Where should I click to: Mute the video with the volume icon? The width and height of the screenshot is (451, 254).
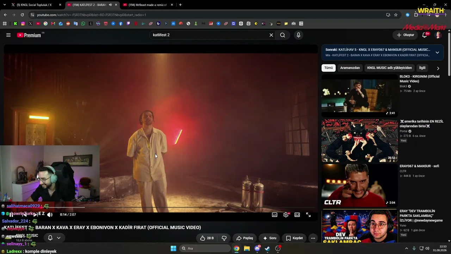(50, 214)
